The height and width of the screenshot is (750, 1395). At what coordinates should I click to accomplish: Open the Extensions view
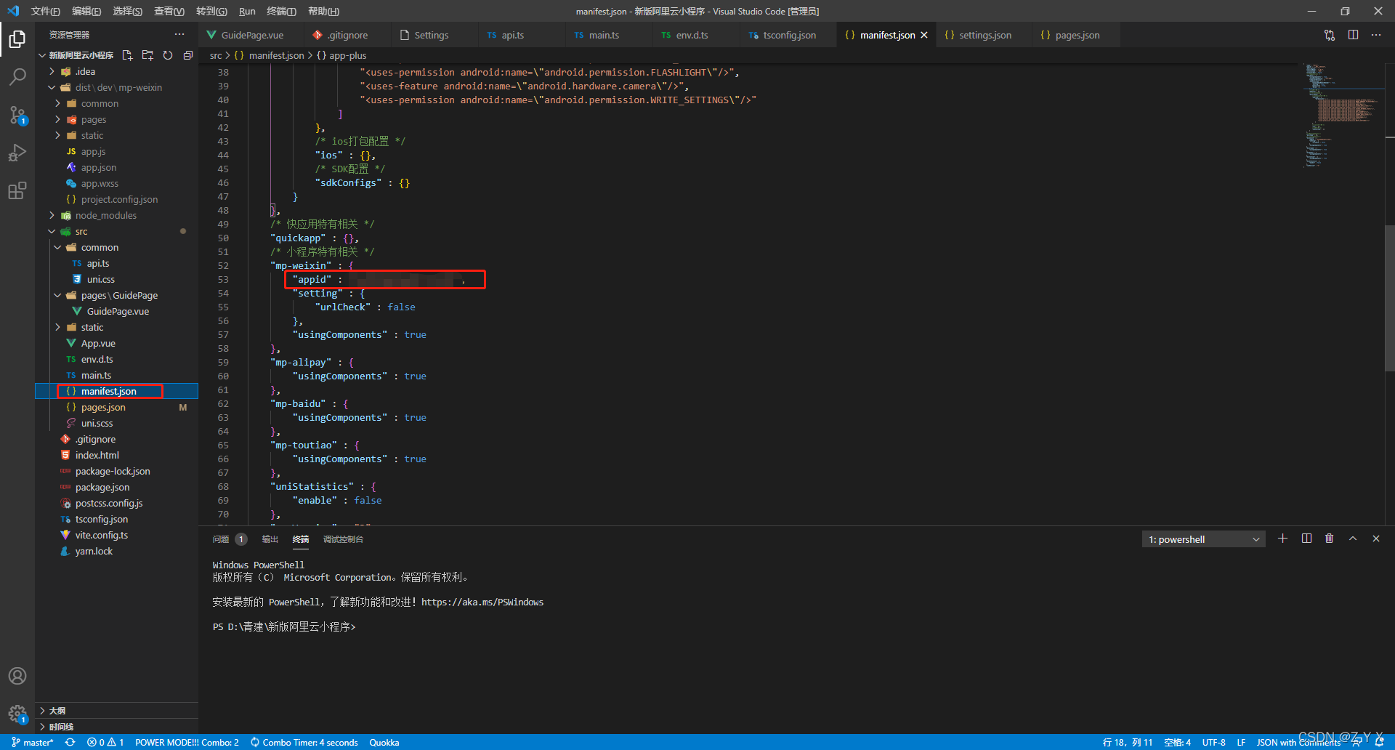tap(17, 190)
